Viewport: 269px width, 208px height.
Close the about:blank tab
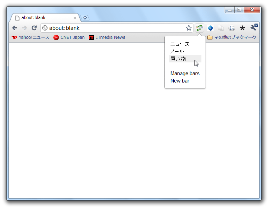75,18
